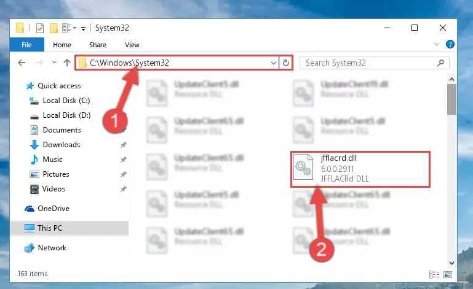This screenshot has width=473, height=289.
Task: Click the pin icon next to Videos
Action: pos(124,189)
